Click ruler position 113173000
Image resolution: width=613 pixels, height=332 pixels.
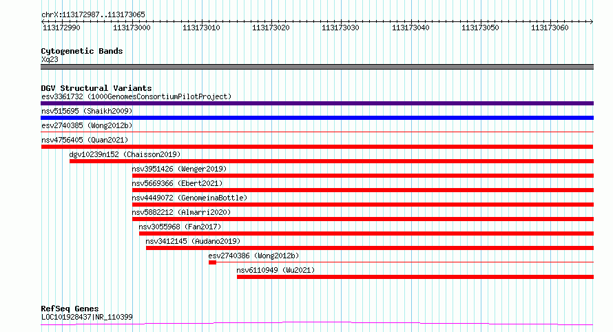(x=132, y=28)
